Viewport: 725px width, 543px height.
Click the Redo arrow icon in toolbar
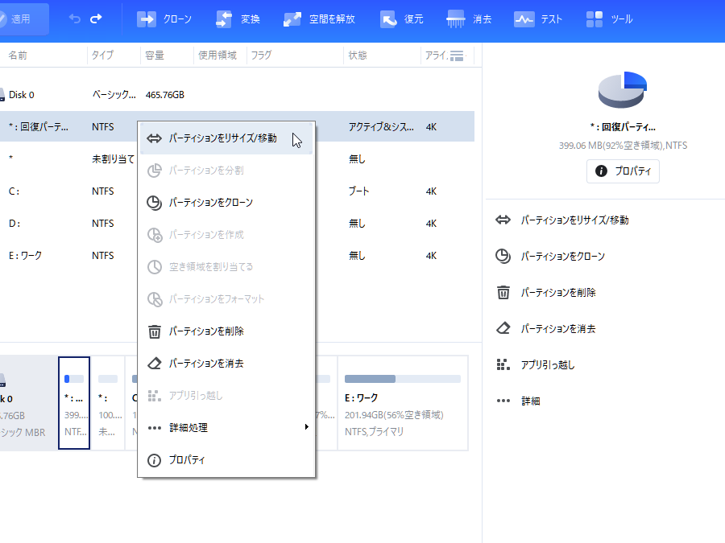[96, 19]
